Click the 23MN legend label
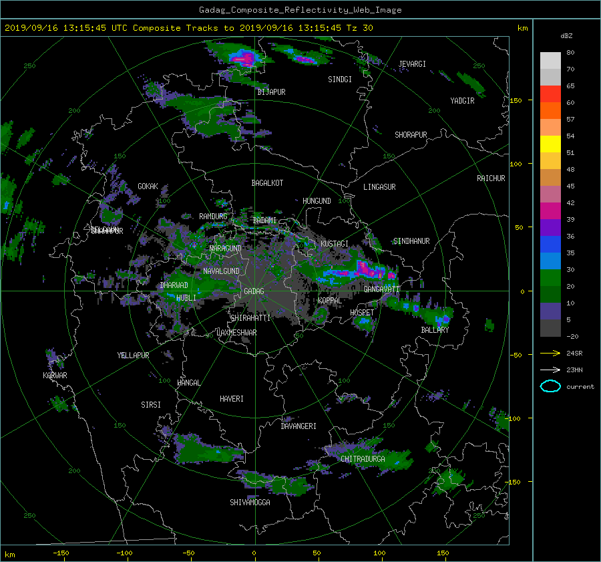601x562 pixels. 574,370
